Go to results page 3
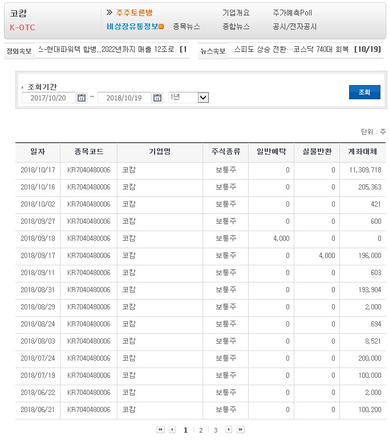This screenshot has height=440, width=389. [216, 430]
